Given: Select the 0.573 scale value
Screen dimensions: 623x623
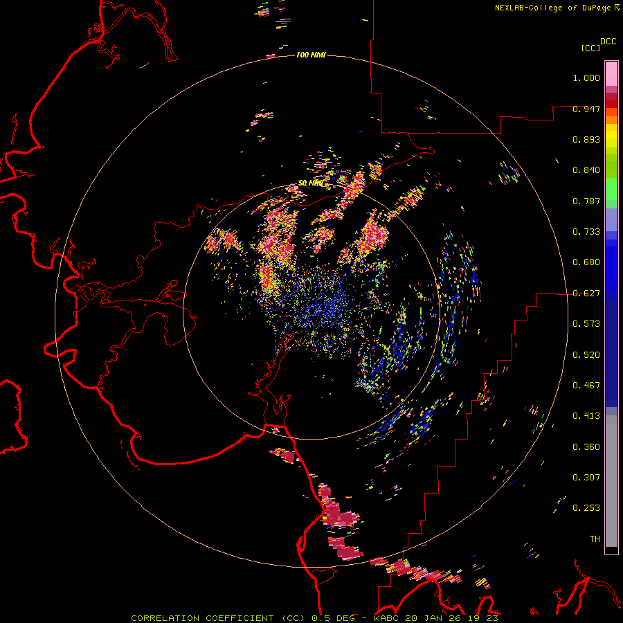Looking at the screenshot, I should 586,324.
